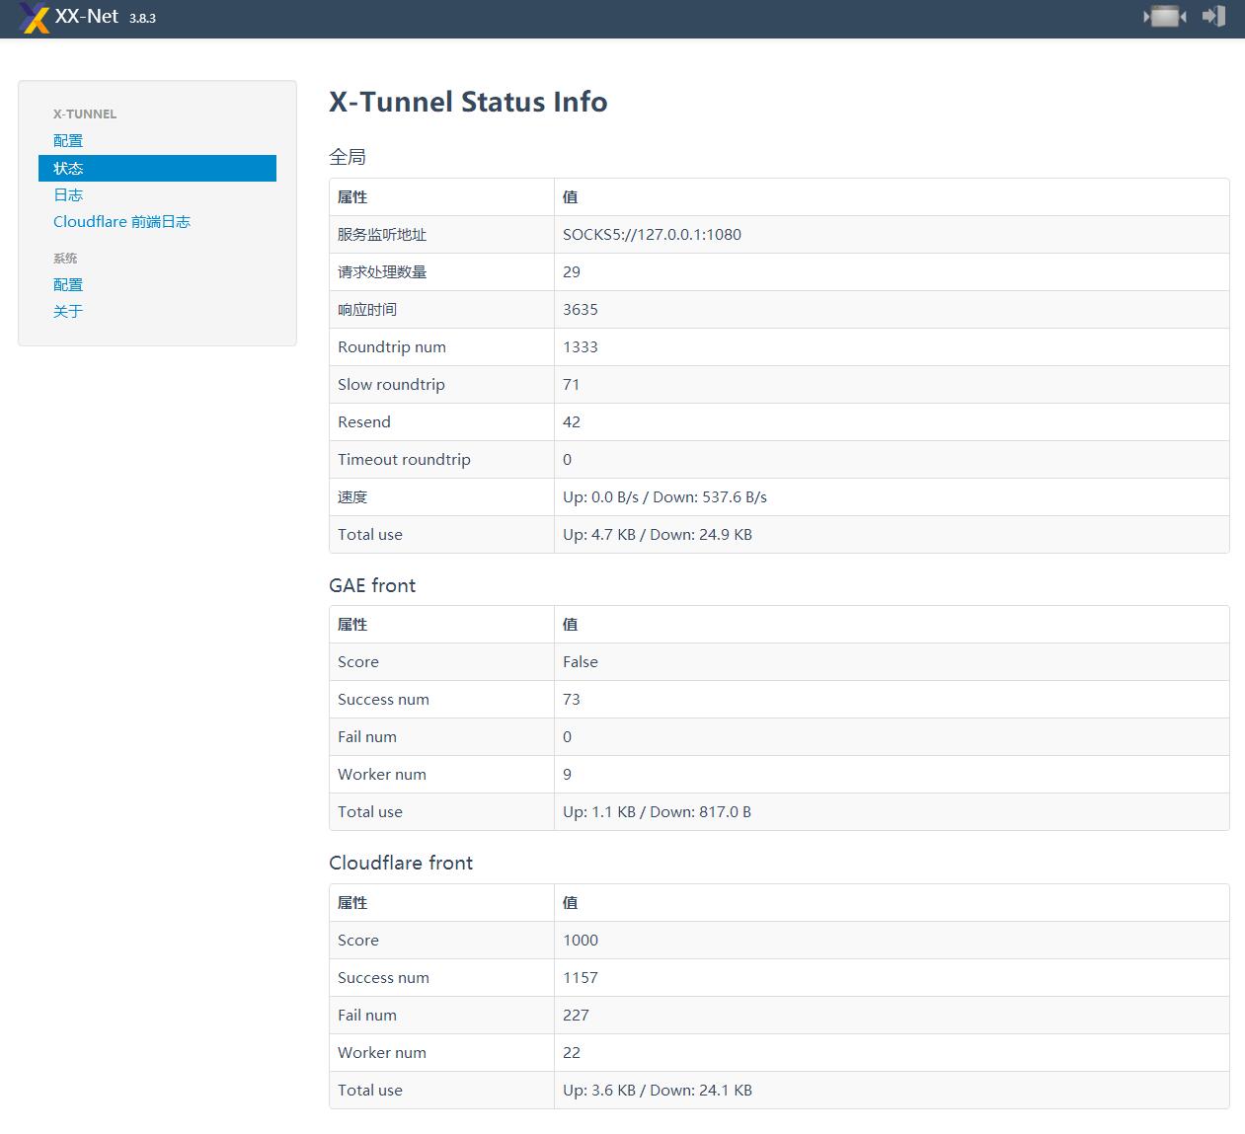Click the XX-Net logo icon
Viewport: 1245px width, 1134px height.
coord(36,17)
